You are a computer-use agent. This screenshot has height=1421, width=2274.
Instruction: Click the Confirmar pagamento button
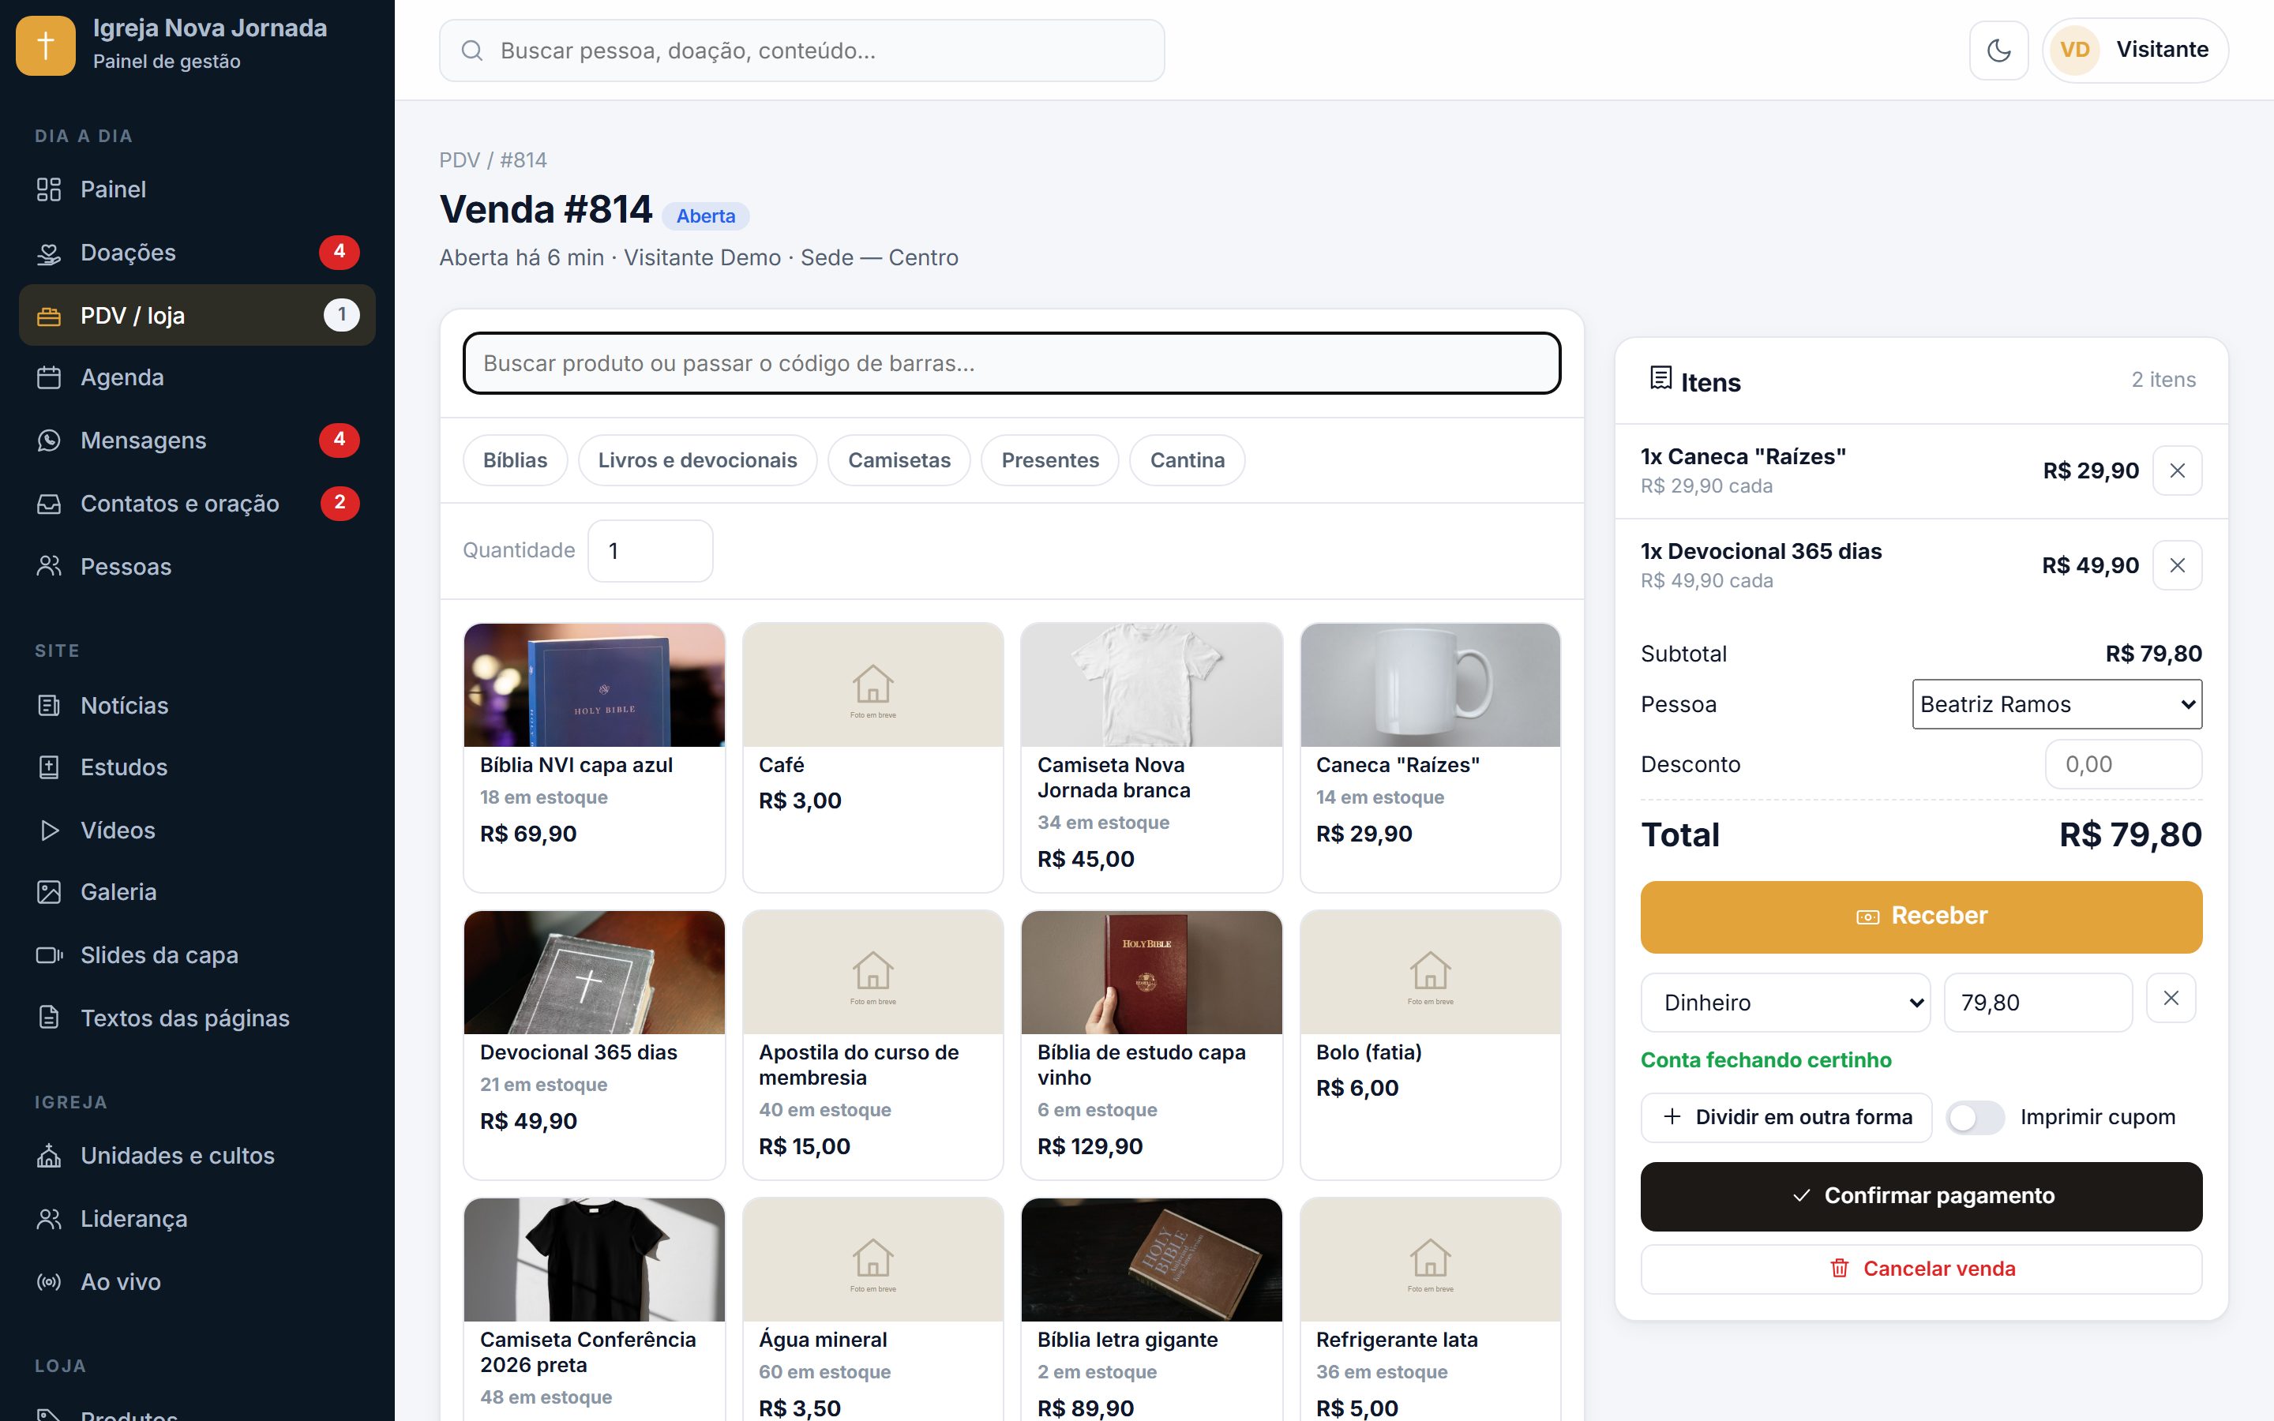(1921, 1195)
